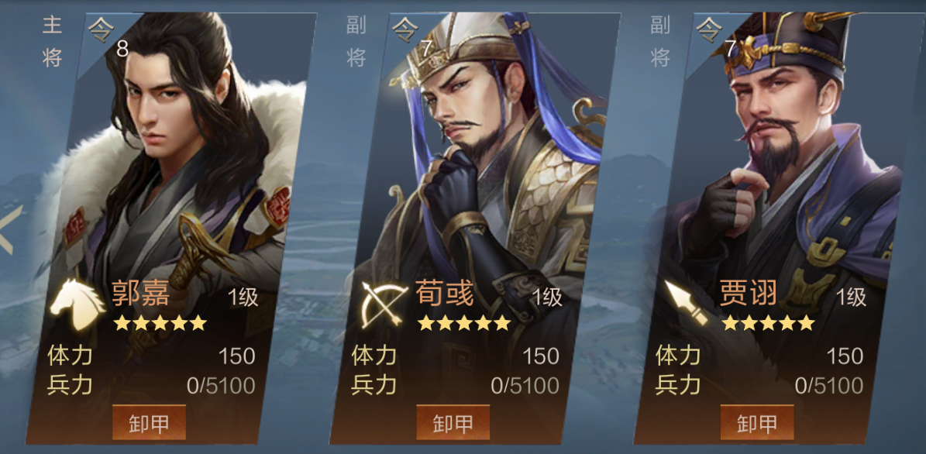Screen dimensions: 926x454
Task: Select the 贾诩 name label
Action: coord(749,294)
